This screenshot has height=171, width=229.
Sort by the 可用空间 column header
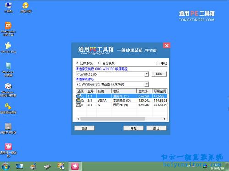tap(159, 91)
